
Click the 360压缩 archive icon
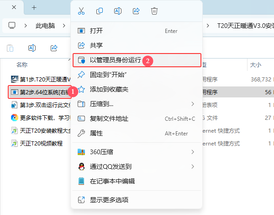[81, 152]
